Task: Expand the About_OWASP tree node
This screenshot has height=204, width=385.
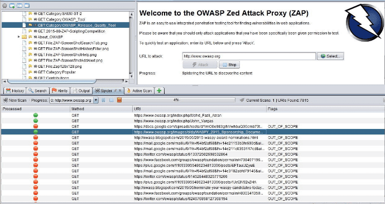Action: pyautogui.click(x=18, y=37)
